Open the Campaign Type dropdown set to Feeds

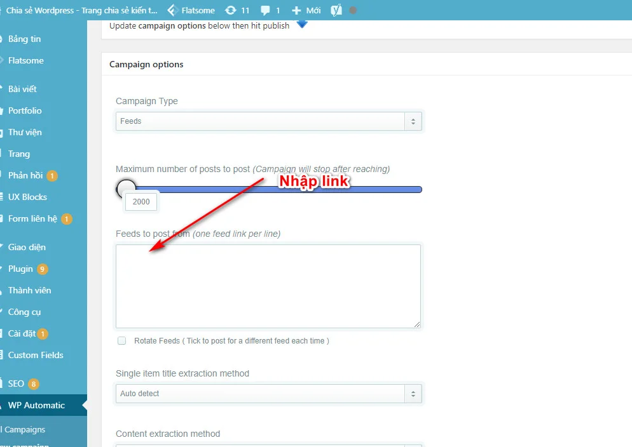[268, 121]
